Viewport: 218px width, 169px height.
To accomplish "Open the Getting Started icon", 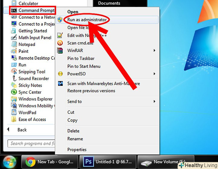I will tap(14, 31).
